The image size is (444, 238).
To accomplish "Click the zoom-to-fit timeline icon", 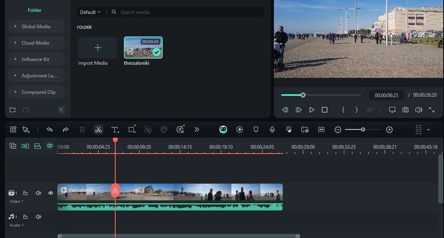I will tap(321, 129).
